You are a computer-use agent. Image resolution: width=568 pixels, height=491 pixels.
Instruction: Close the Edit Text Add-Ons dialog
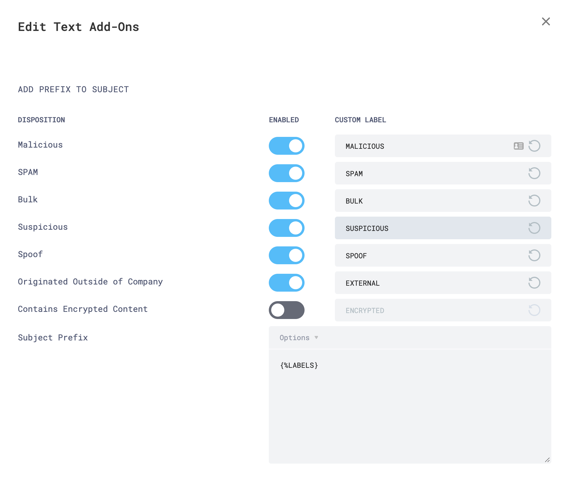pyautogui.click(x=546, y=22)
